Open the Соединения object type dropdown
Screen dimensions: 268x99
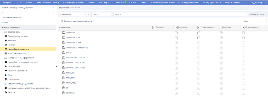75,14
